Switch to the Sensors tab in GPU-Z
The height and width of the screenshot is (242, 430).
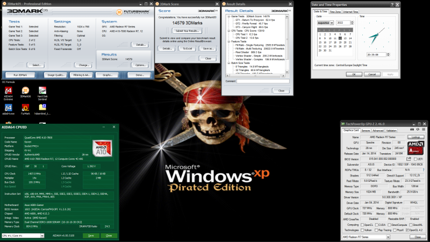(365, 131)
